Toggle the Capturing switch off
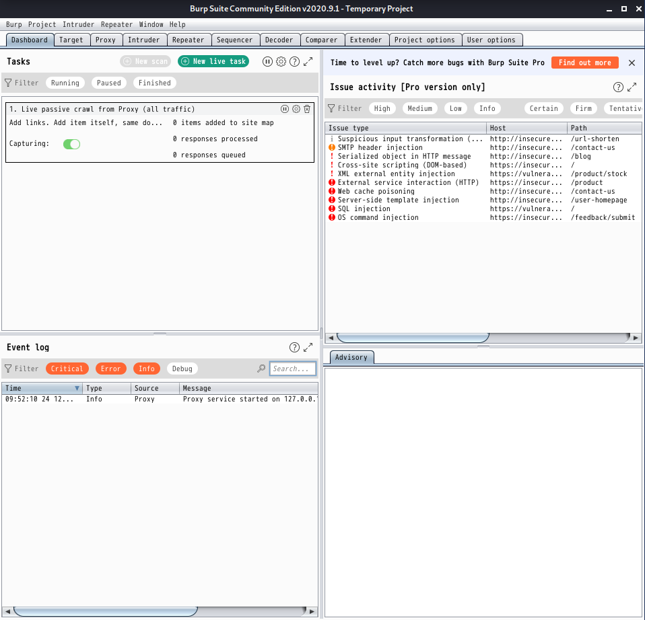This screenshot has width=645, height=620. point(71,144)
